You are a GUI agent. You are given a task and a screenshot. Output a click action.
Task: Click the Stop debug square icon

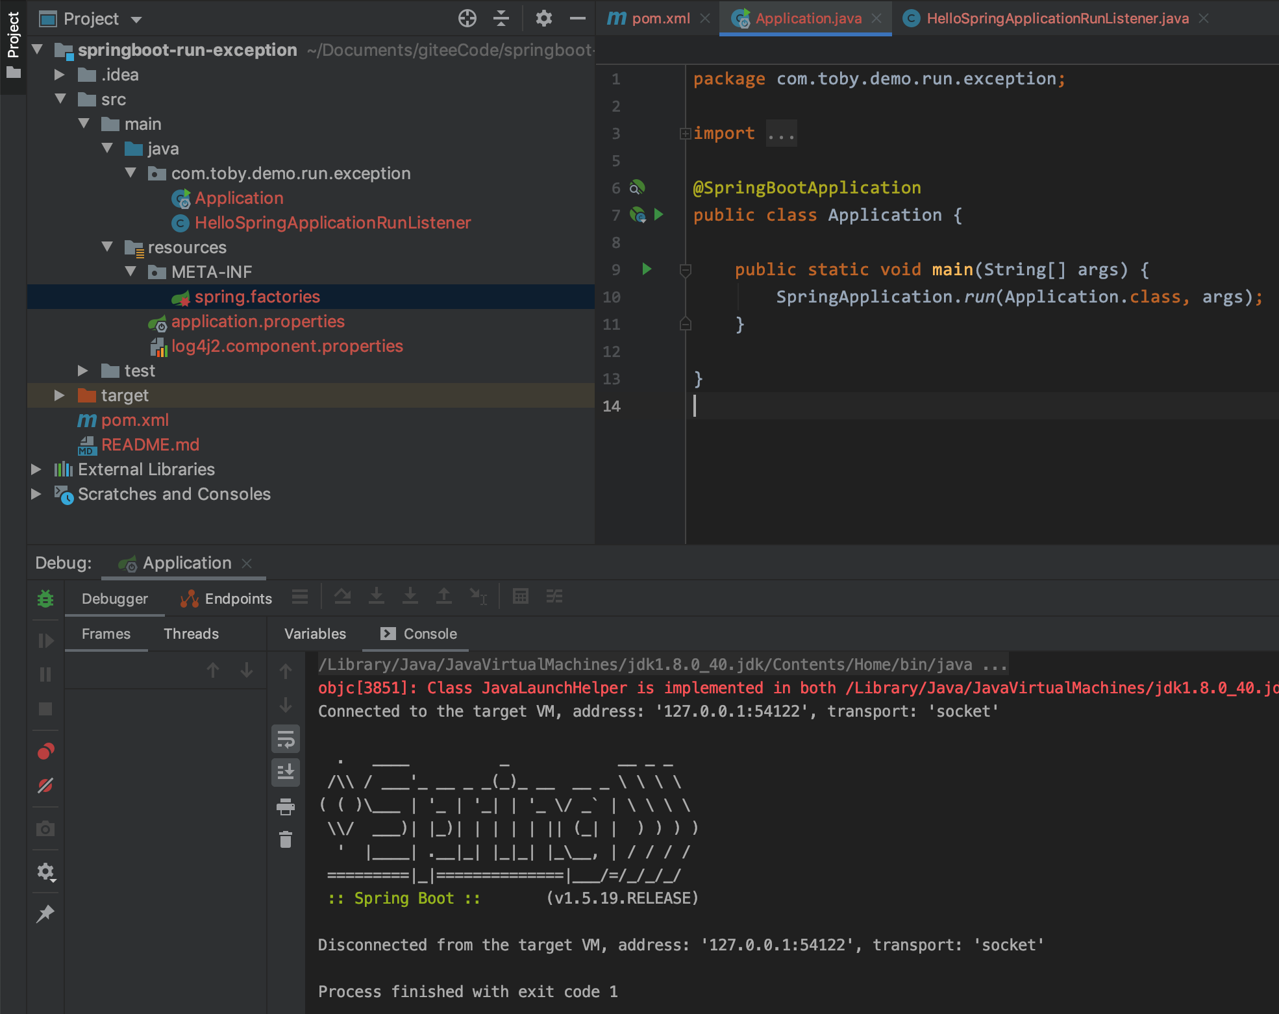pos(45,709)
